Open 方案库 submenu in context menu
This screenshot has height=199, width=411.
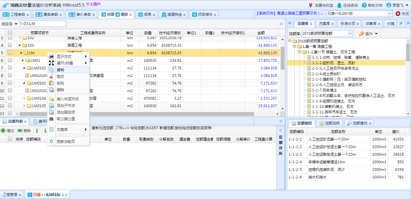pos(68,129)
